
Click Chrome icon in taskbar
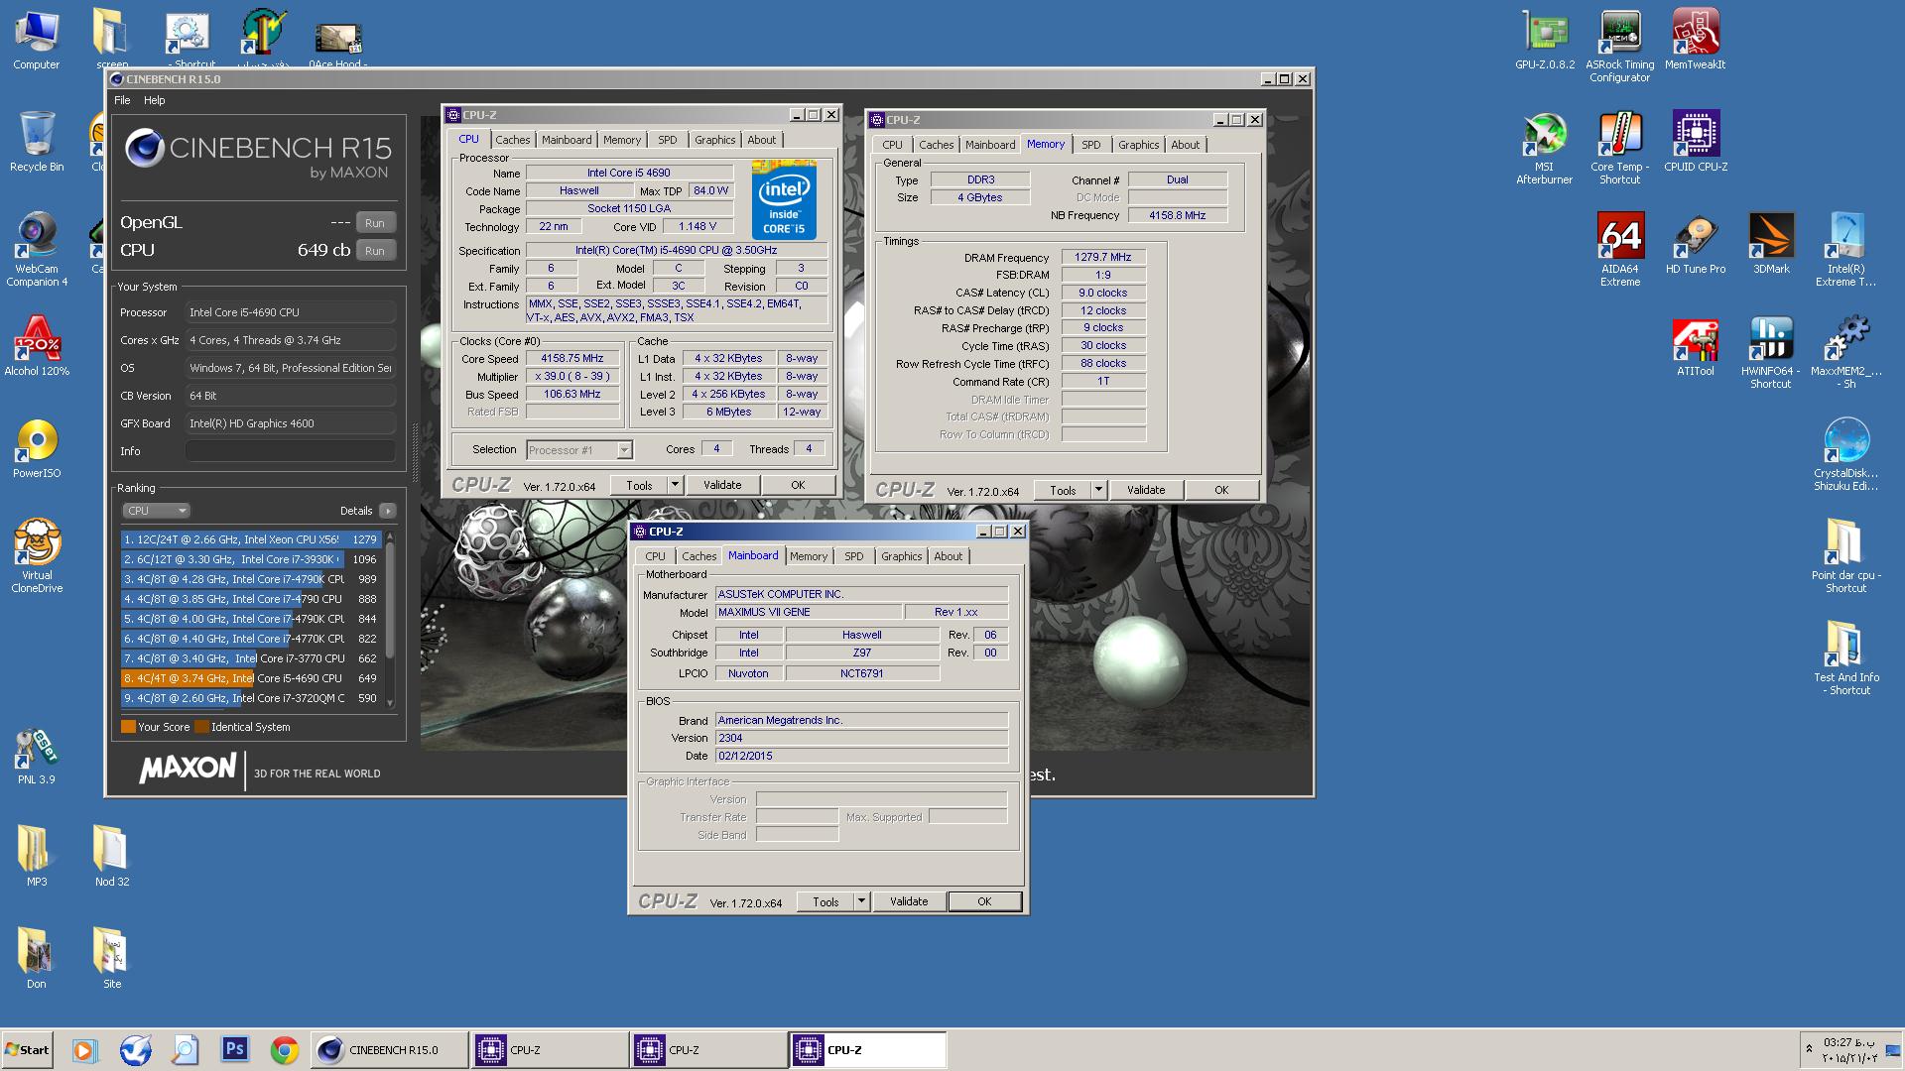pos(285,1049)
